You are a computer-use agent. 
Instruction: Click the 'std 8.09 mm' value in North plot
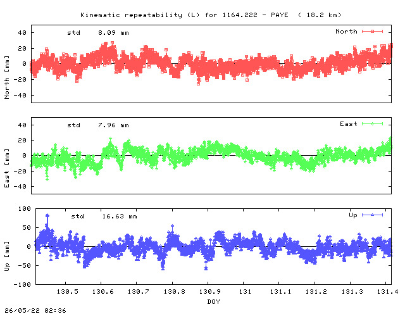point(98,33)
